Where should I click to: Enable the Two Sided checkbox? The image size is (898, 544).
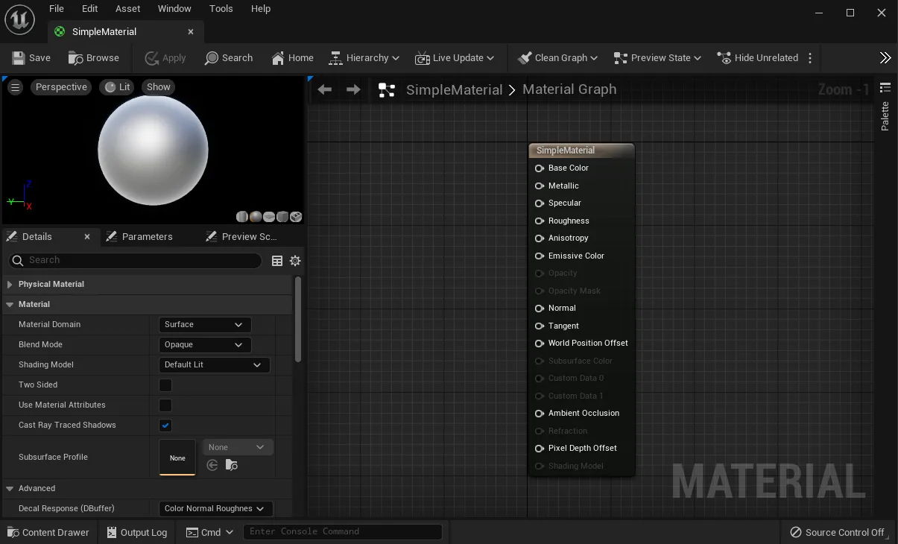(165, 385)
